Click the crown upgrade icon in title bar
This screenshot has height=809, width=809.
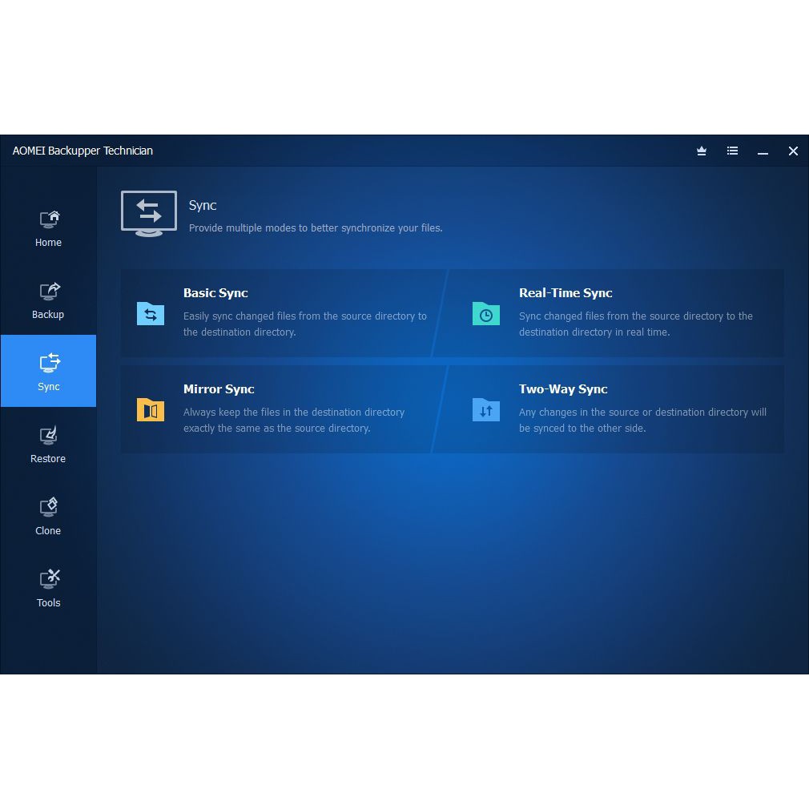[702, 151]
